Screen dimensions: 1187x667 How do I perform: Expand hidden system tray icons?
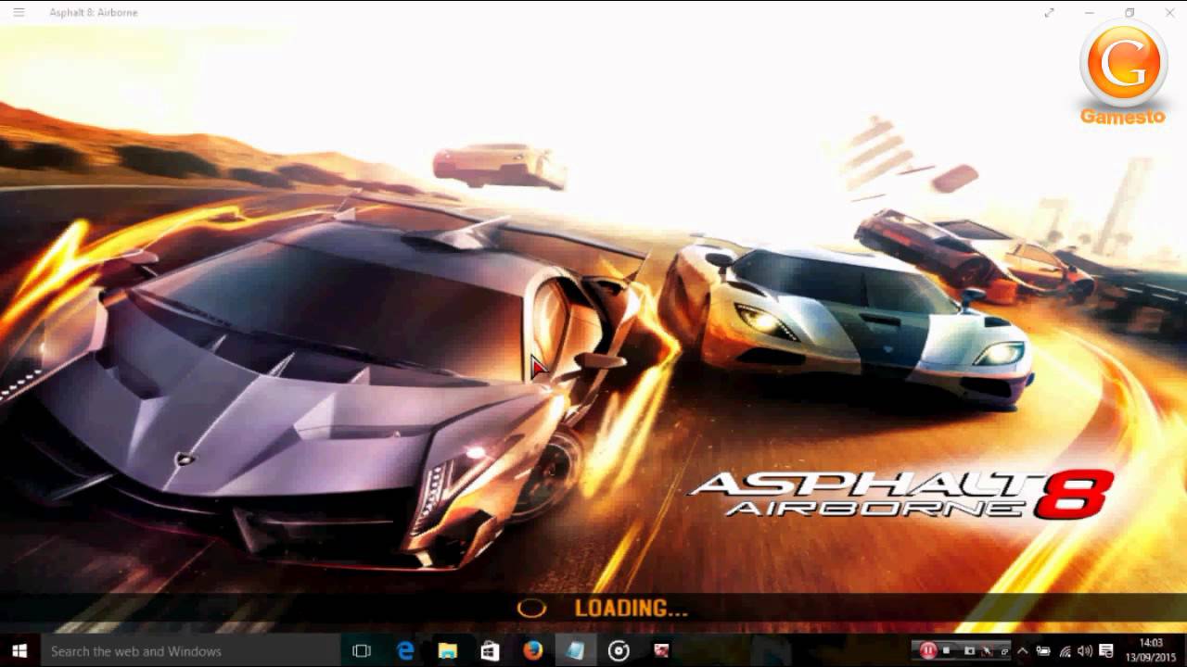1023,651
